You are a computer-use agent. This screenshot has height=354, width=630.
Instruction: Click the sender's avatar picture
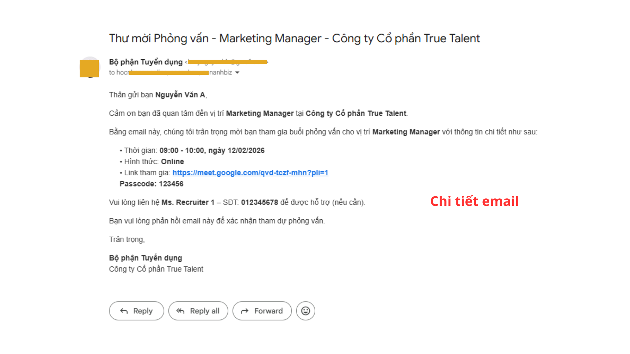(x=89, y=68)
